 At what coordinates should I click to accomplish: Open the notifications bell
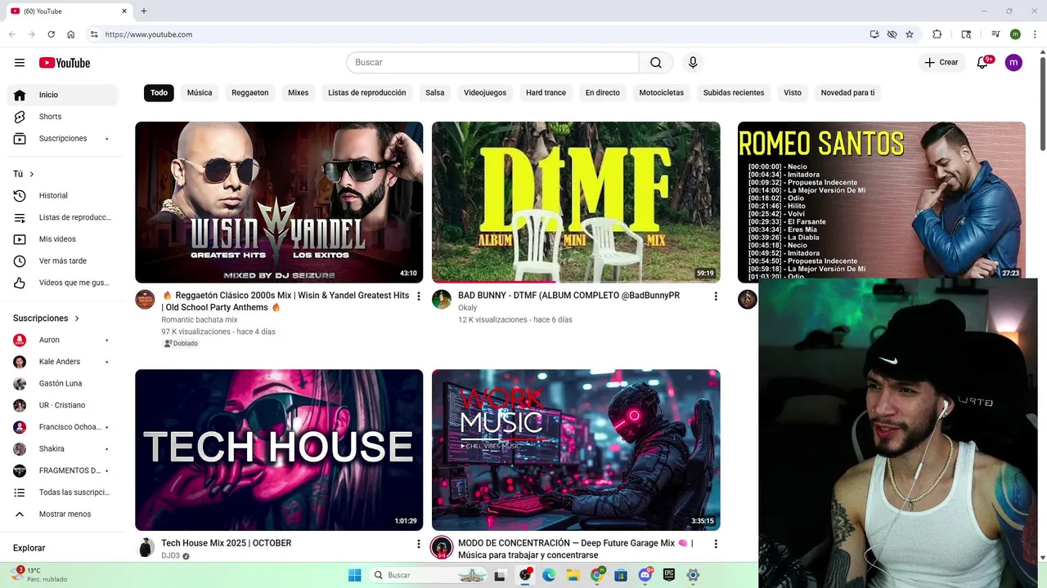(983, 63)
